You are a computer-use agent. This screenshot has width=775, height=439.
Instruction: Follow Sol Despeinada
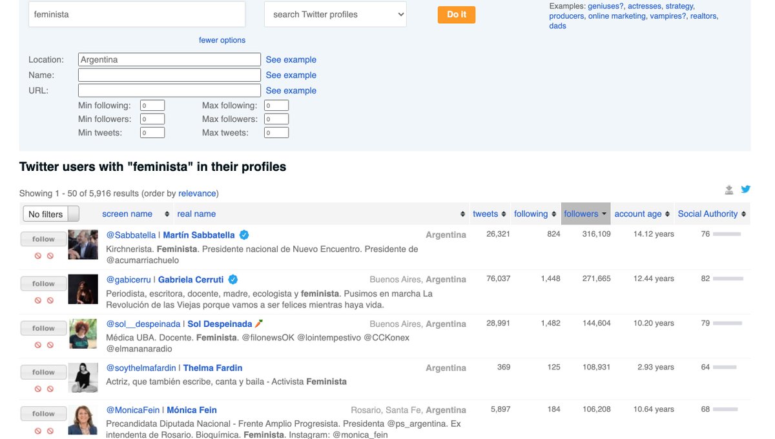coord(43,328)
